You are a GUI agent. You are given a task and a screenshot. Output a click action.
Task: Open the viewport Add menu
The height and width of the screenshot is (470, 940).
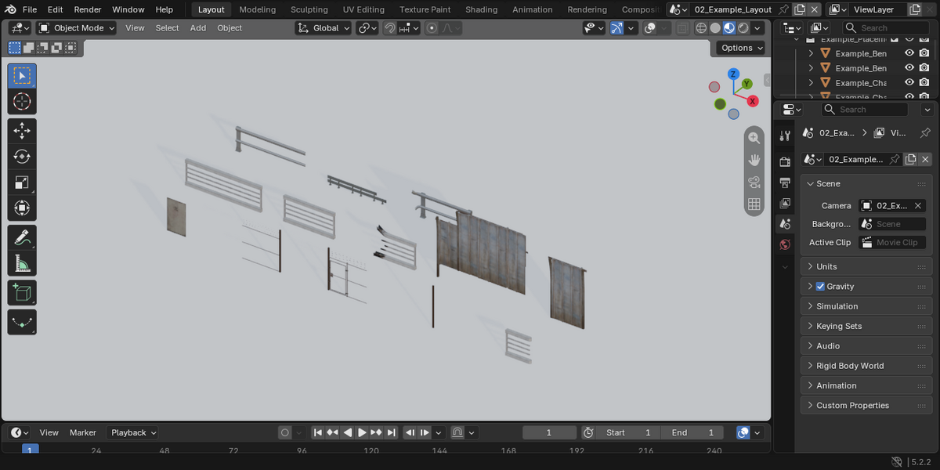(198, 27)
